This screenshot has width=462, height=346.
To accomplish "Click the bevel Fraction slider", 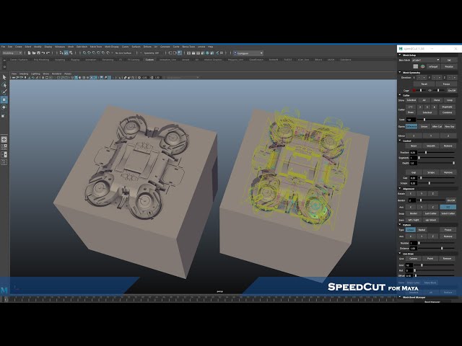I will [x=436, y=152].
